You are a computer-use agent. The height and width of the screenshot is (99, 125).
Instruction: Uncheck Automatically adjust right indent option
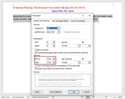[x=36, y=53]
